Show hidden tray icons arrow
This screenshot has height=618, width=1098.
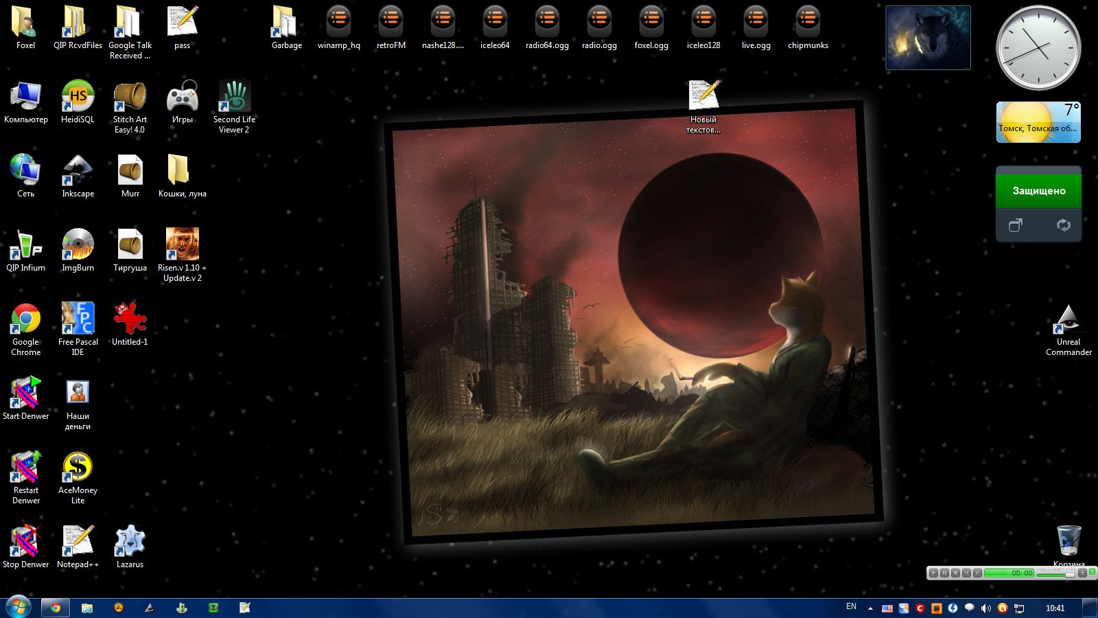click(x=870, y=608)
